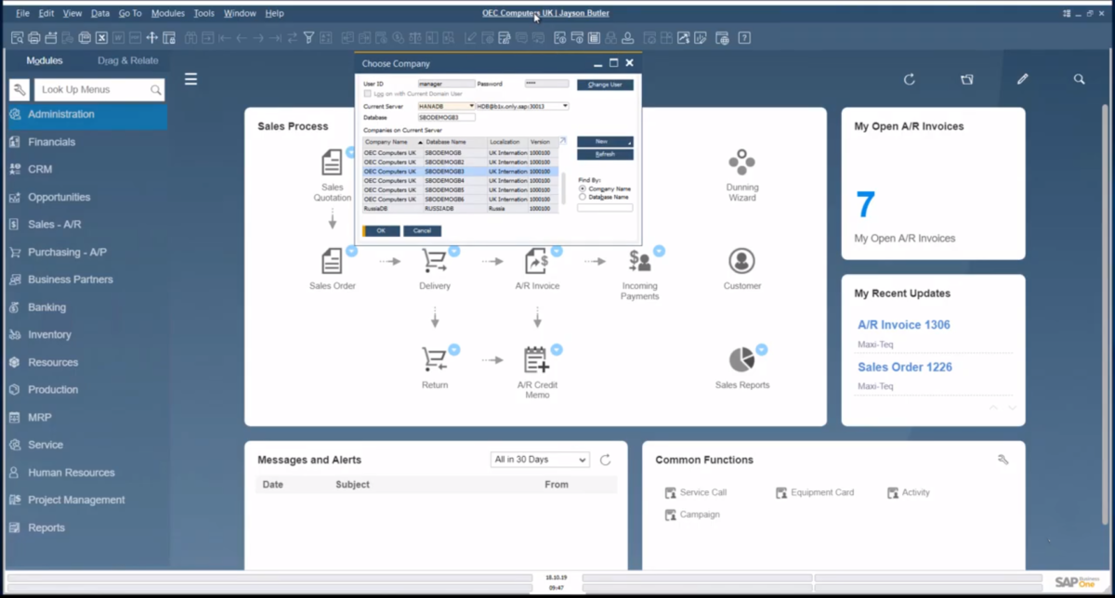
Task: Open the Dunning Wizard icon
Action: pyautogui.click(x=741, y=162)
